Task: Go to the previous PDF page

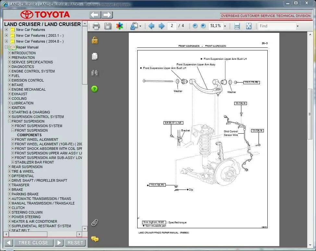Action: (x=151, y=26)
